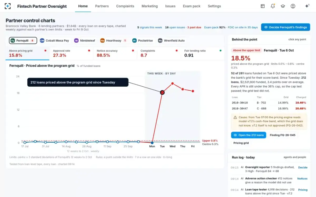Click the Decide Fernquill's findings button
316x197 pixels.
pyautogui.click(x=285, y=27)
